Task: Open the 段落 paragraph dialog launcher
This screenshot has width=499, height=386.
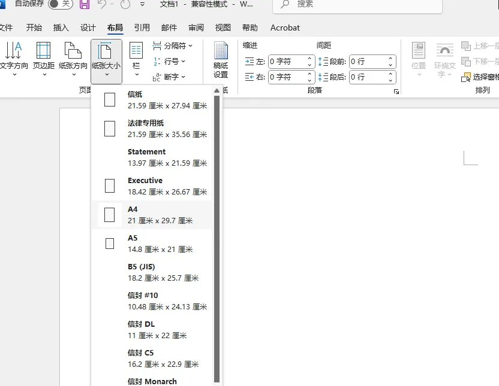Action: tap(396, 90)
